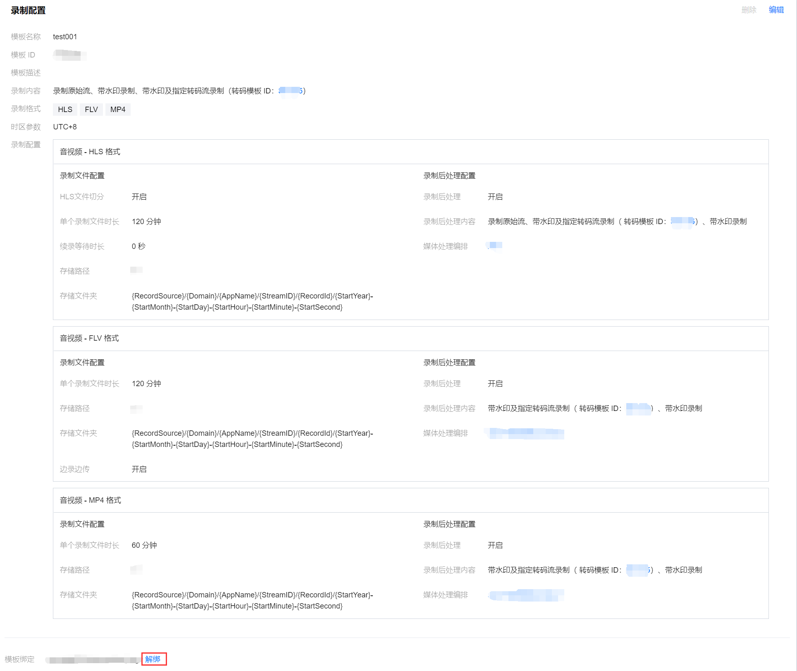The height and width of the screenshot is (671, 797).
Task: Open FLV section's 媒体处理编排 blurred link
Action: click(526, 433)
